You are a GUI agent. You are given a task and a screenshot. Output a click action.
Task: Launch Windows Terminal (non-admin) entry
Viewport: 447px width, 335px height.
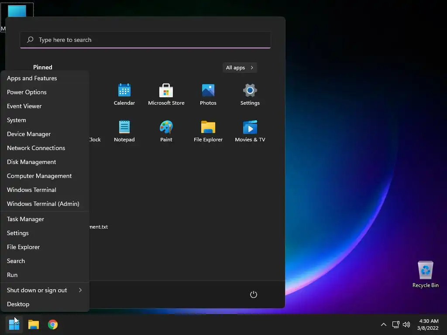click(45, 190)
